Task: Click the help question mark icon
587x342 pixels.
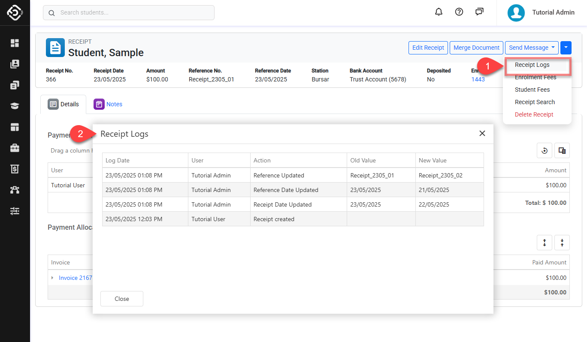Action: [x=459, y=12]
